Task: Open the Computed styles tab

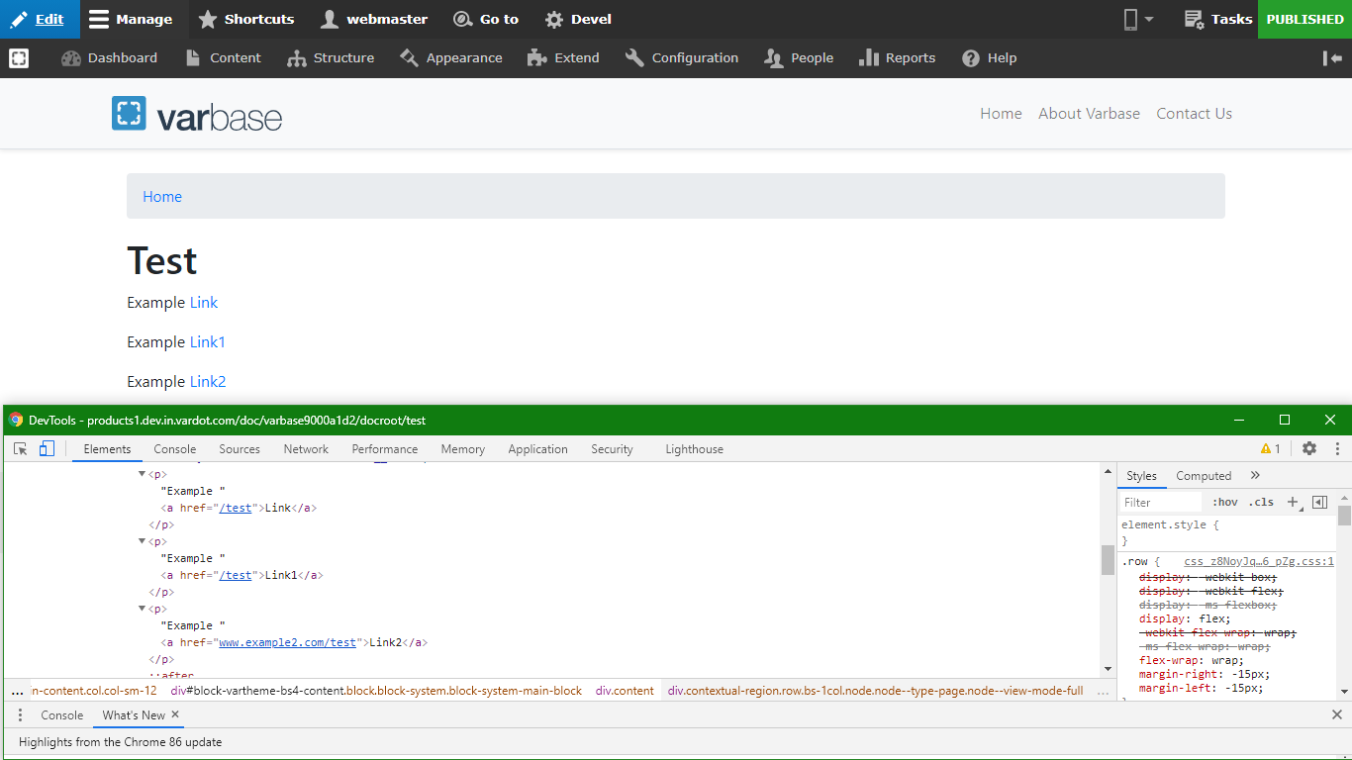Action: tap(1204, 476)
